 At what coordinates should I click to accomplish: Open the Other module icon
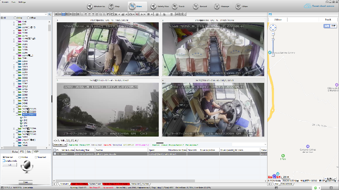(x=238, y=6)
